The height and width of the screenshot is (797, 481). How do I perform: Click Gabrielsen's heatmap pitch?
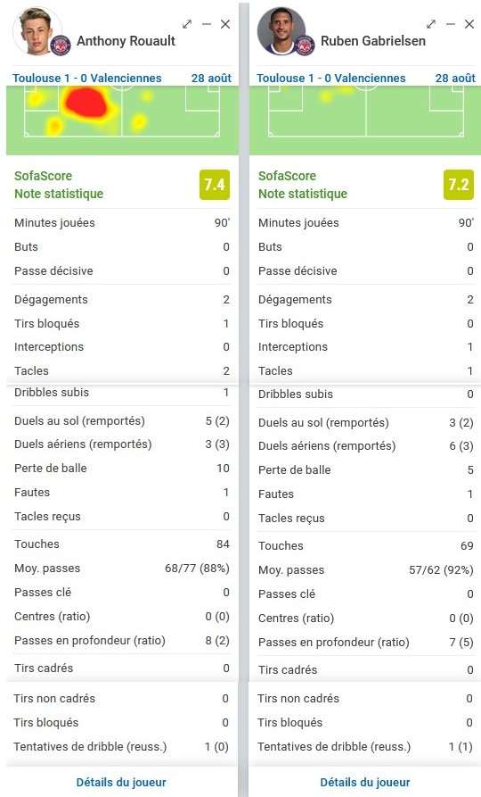click(x=365, y=120)
